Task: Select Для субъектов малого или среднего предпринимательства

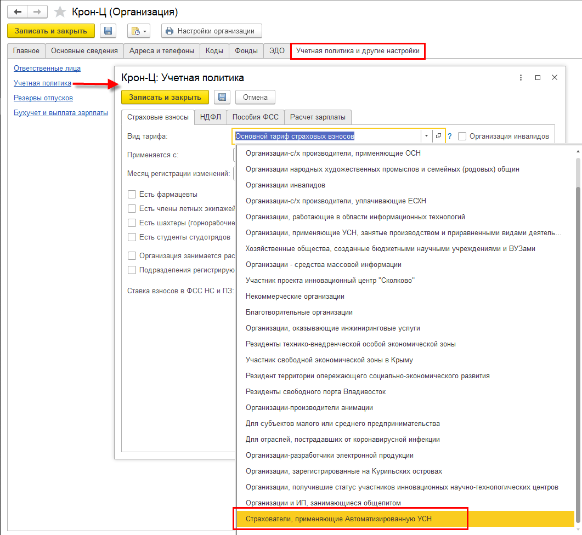Action: (x=406, y=424)
